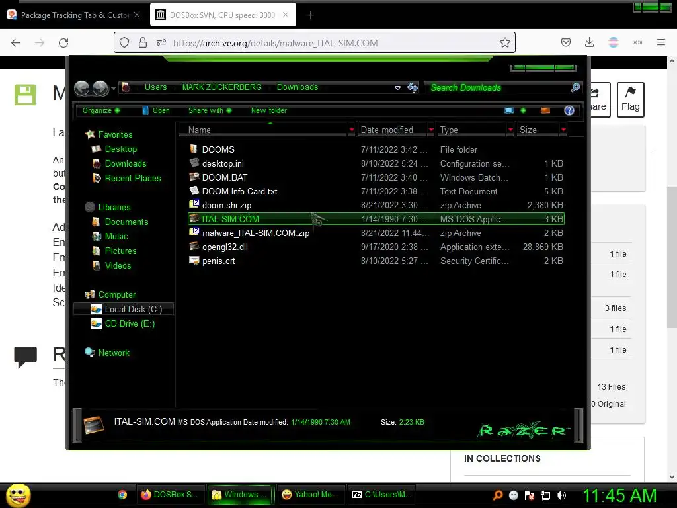
Task: Select the DOSBox SVN browser tab
Action: tap(222, 15)
